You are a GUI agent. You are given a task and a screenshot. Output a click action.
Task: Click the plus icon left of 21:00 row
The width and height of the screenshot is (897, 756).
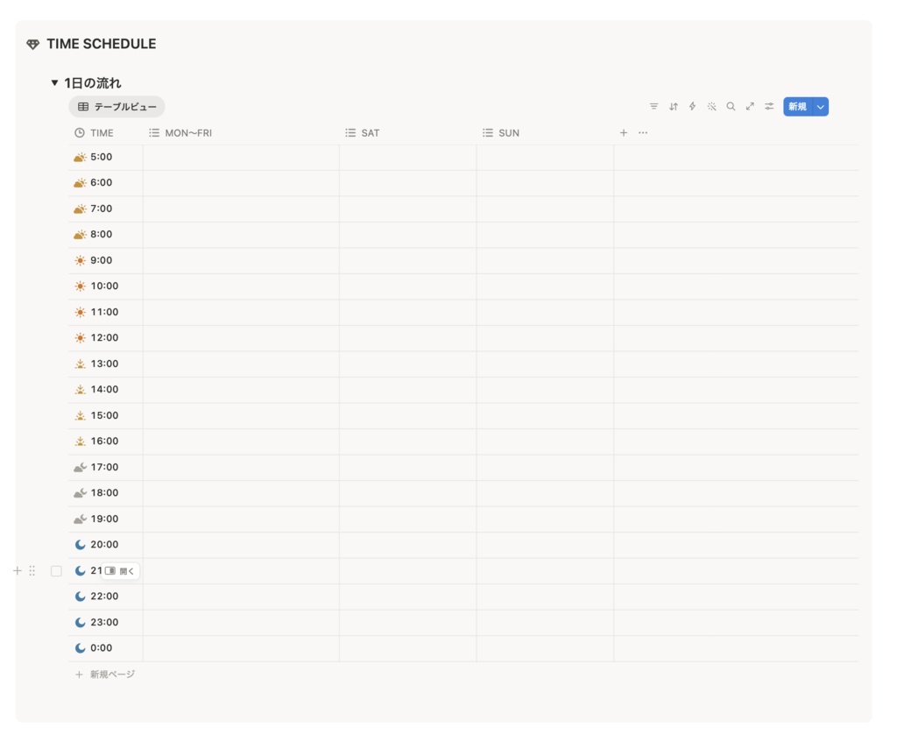[x=18, y=570]
